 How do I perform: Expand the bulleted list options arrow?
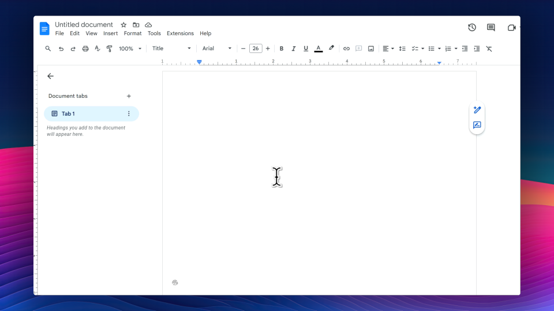[439, 48]
